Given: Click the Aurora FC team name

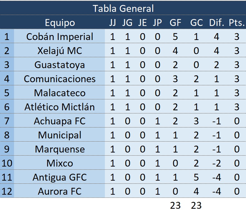Looking at the screenshot, I should (60, 191).
